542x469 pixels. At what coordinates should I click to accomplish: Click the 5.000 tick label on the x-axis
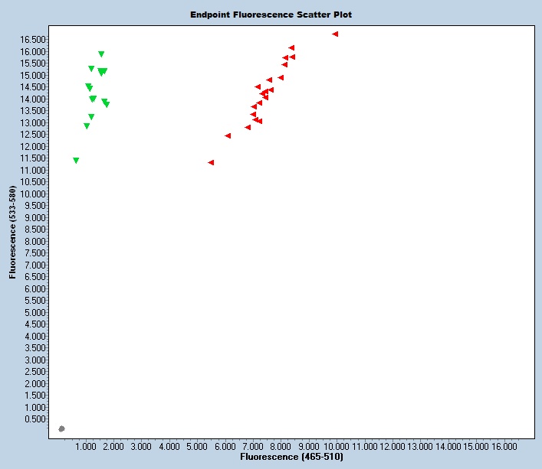click(x=198, y=445)
